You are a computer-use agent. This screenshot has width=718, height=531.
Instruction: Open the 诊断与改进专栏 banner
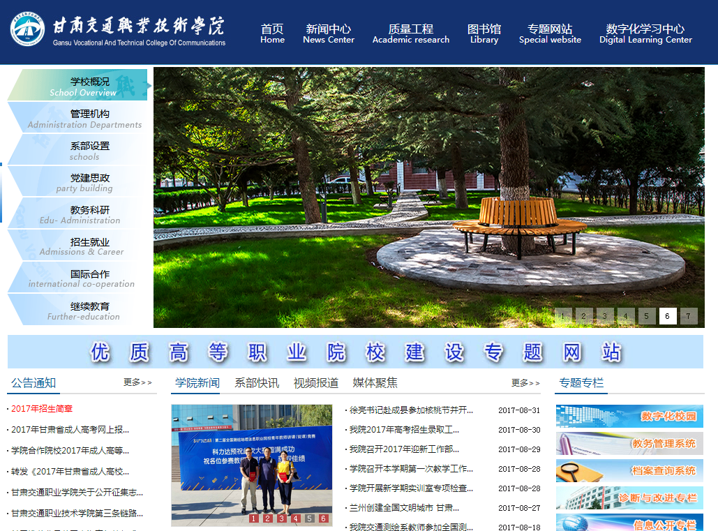click(629, 498)
